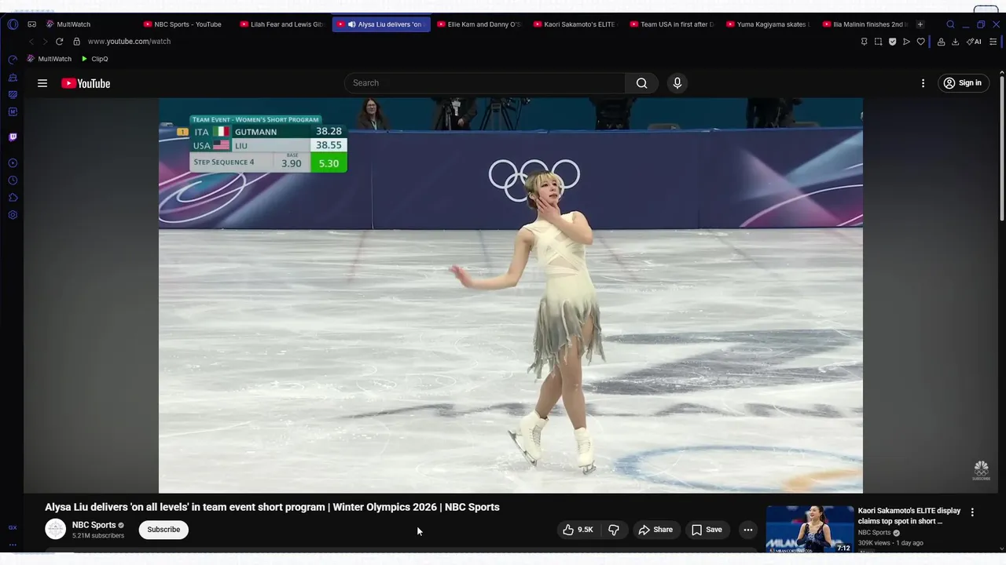Switch to Lilah Fear and Lewis Gibson tab
Screen dimensions: 1006x565
[281, 24]
